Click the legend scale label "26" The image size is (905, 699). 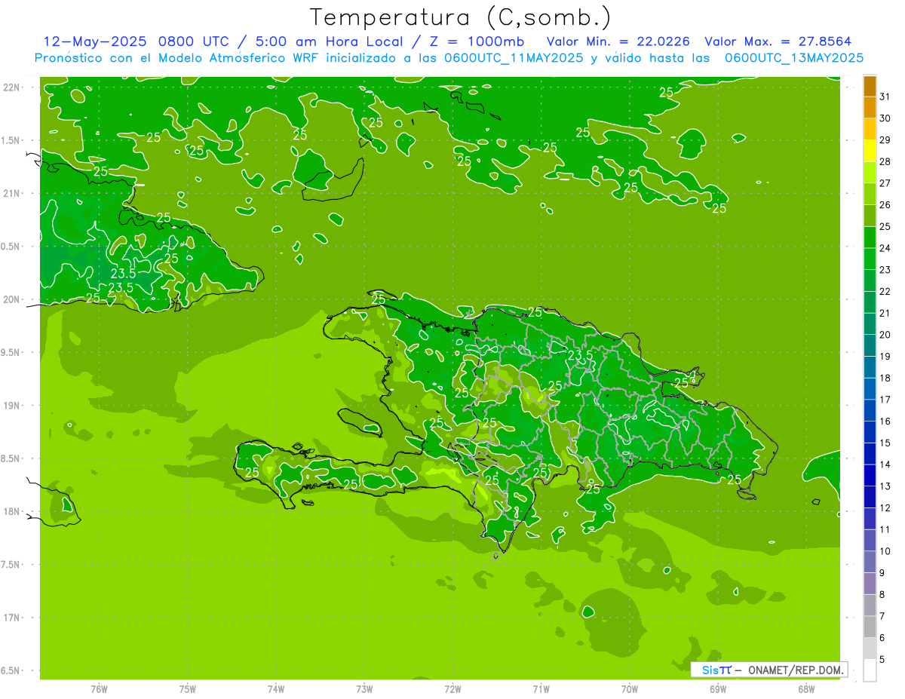tap(885, 204)
